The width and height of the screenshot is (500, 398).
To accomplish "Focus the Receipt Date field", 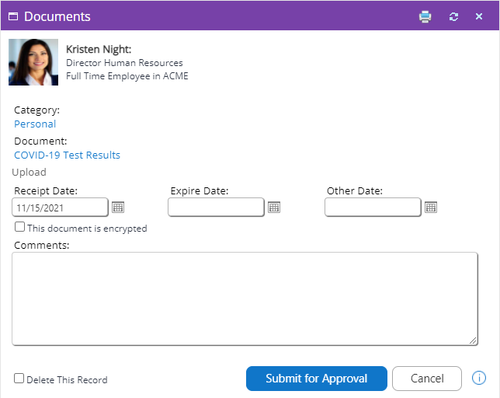I will (x=60, y=208).
